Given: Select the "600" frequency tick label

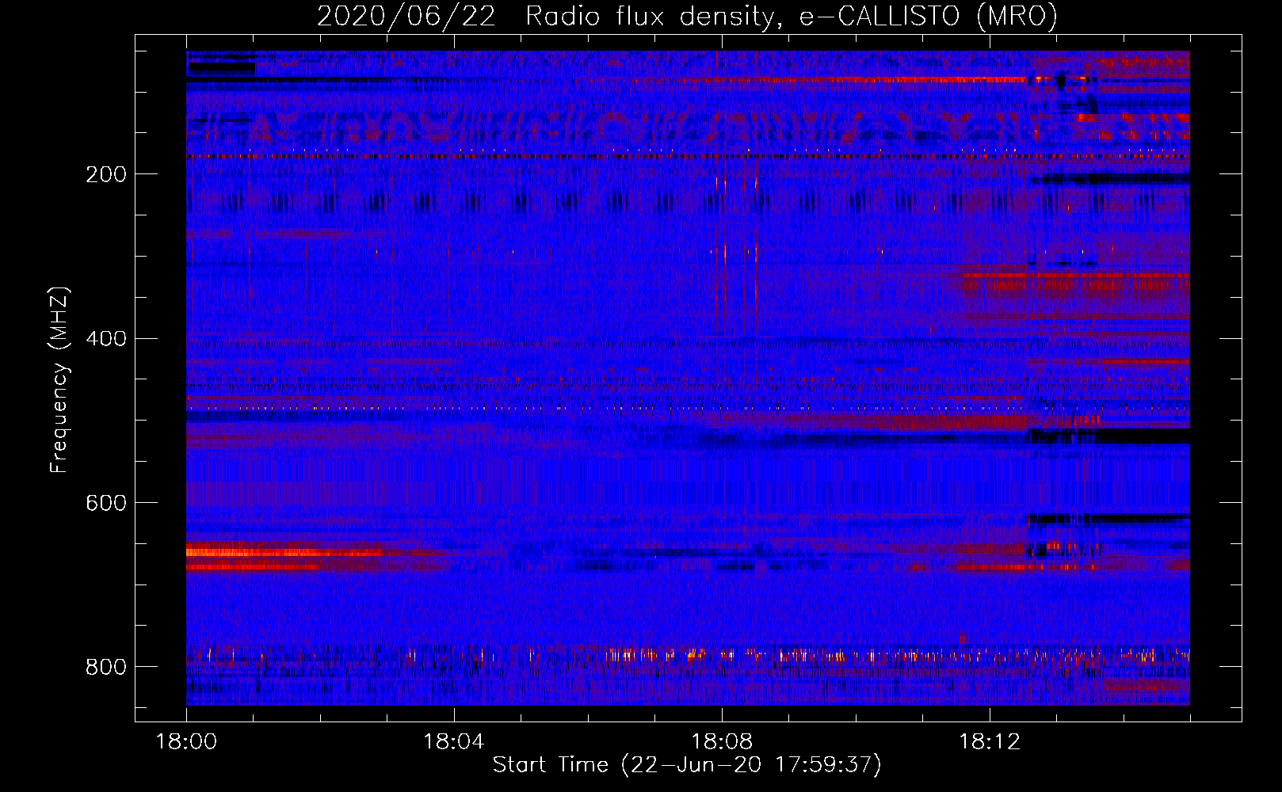Looking at the screenshot, I should coord(106,503).
